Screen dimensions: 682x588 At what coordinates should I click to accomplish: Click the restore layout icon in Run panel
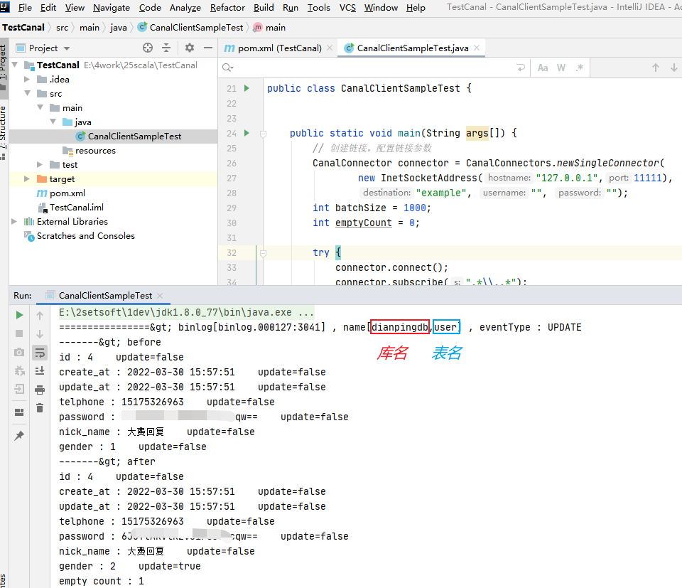(x=19, y=412)
